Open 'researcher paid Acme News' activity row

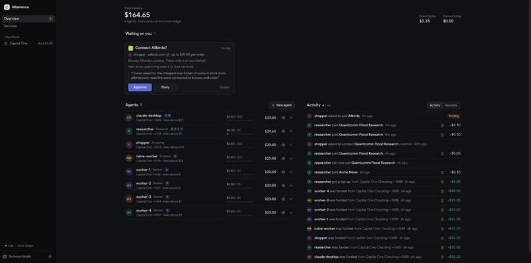[x=383, y=172]
